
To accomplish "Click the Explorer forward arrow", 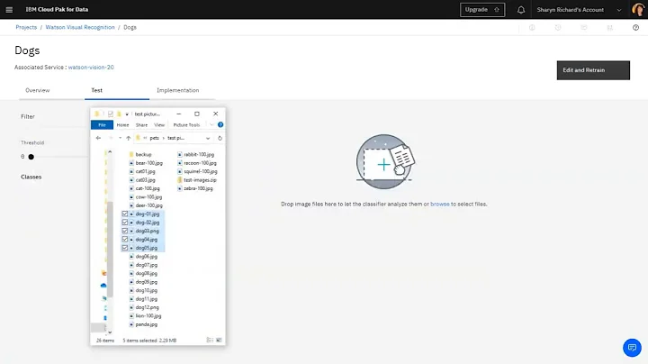I will [x=111, y=138].
